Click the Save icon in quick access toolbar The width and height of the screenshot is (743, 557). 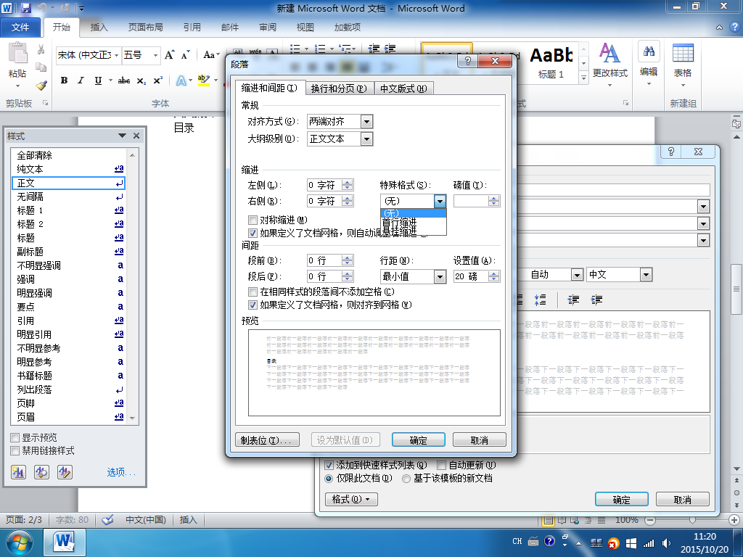(x=25, y=8)
